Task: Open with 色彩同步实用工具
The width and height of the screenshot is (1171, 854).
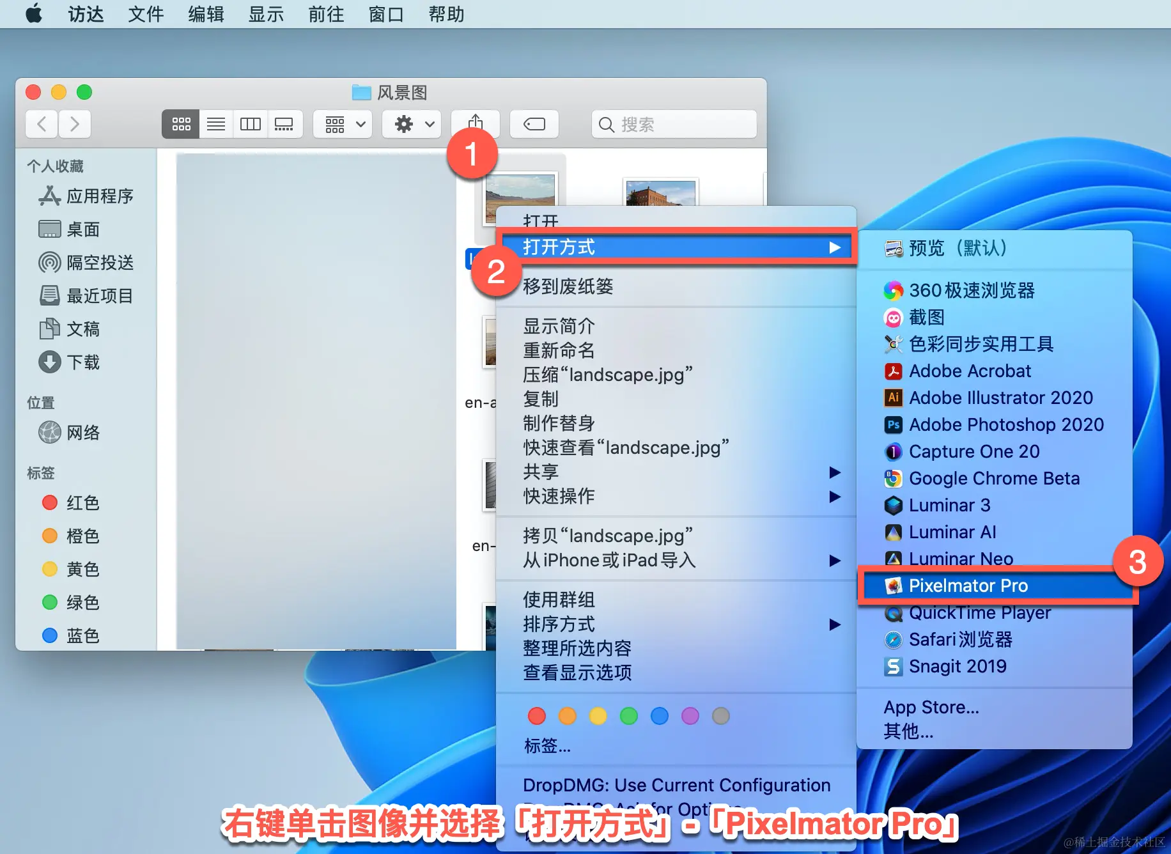Action: point(995,344)
